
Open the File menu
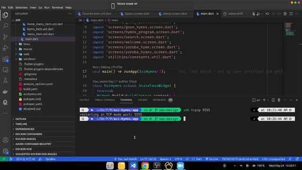pyautogui.click(x=3, y=8)
